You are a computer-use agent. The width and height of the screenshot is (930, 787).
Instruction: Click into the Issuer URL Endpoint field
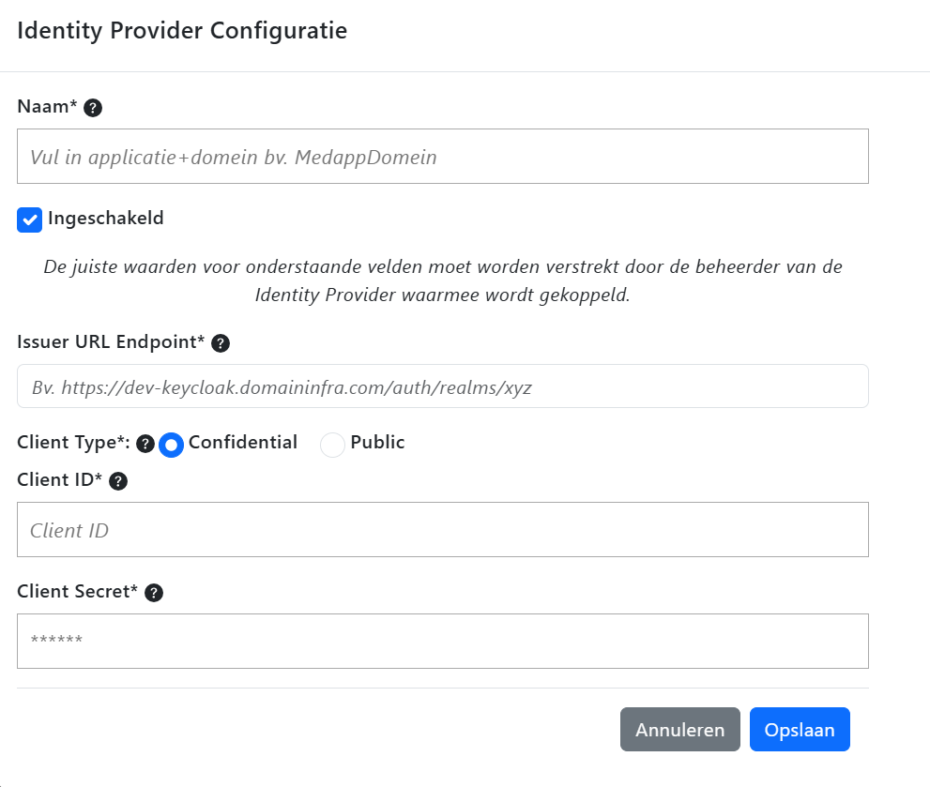[x=443, y=386]
